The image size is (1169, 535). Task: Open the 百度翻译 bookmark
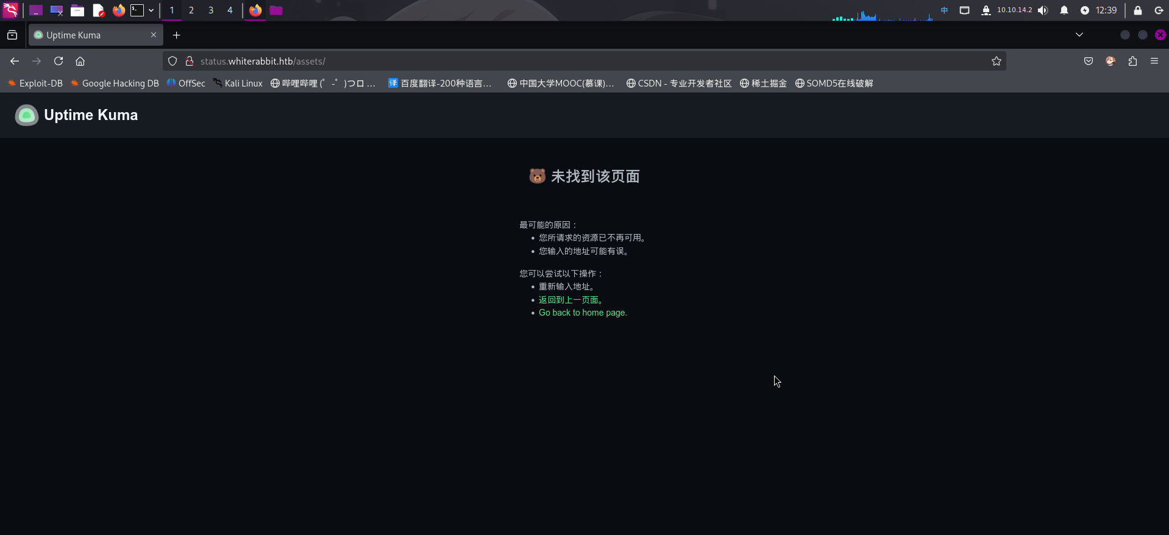click(439, 83)
